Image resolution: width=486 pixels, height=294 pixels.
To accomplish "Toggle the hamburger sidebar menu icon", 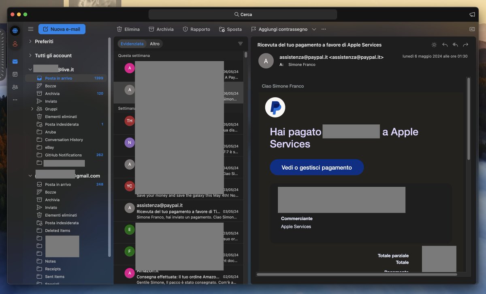I will pyautogui.click(x=31, y=29).
